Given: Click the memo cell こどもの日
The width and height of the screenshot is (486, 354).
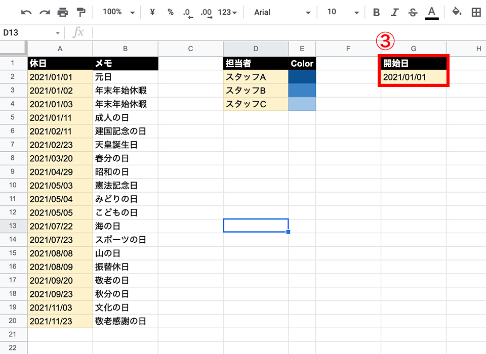Looking at the screenshot, I should pos(126,212).
